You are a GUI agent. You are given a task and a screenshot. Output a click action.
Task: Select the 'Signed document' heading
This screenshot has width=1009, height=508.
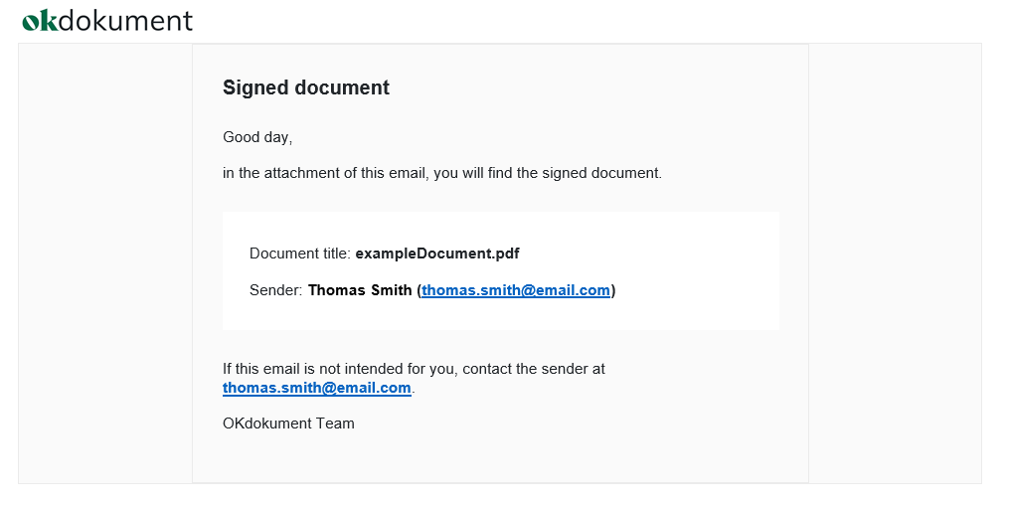305,87
